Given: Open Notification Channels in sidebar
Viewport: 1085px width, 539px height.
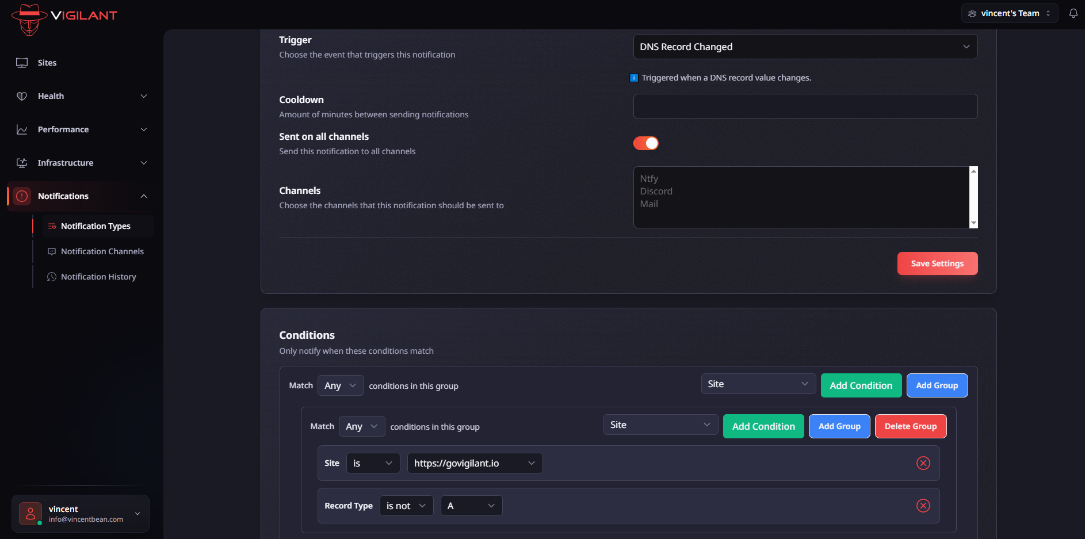Looking at the screenshot, I should [102, 251].
